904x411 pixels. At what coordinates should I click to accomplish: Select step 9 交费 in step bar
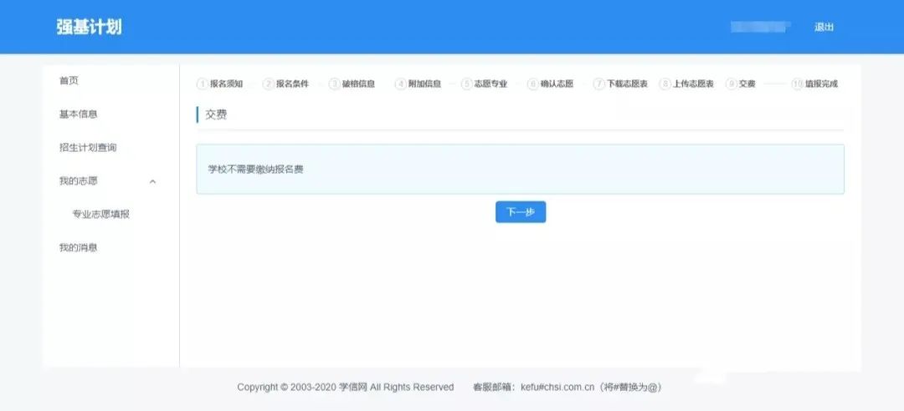pos(742,84)
